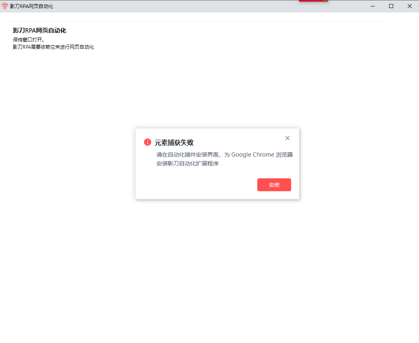Click the red info icon beside 元素捕获失败
The image size is (419, 343).
click(x=148, y=142)
